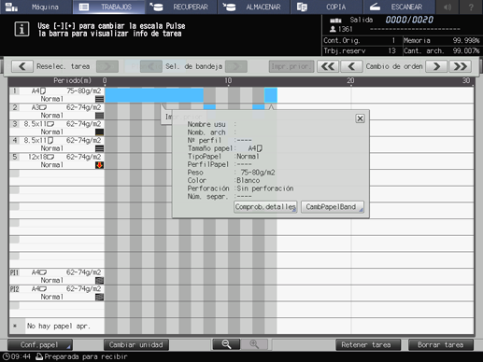Click Comprob.detalles button

(265, 207)
